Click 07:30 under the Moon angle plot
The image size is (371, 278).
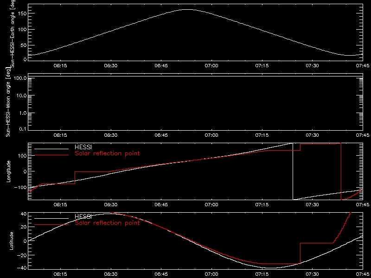click(312, 135)
